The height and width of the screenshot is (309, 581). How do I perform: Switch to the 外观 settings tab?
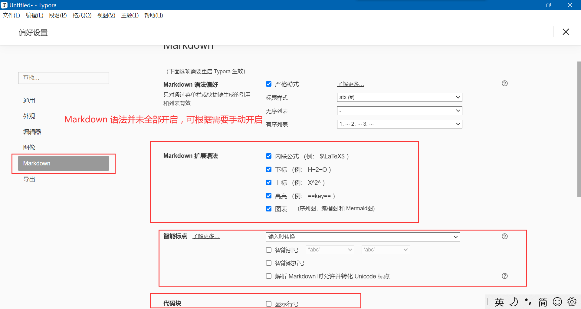coord(29,116)
